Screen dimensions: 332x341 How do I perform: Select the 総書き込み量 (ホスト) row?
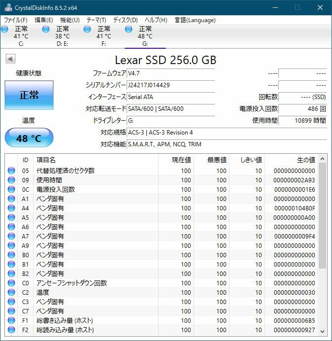(x=162, y=320)
